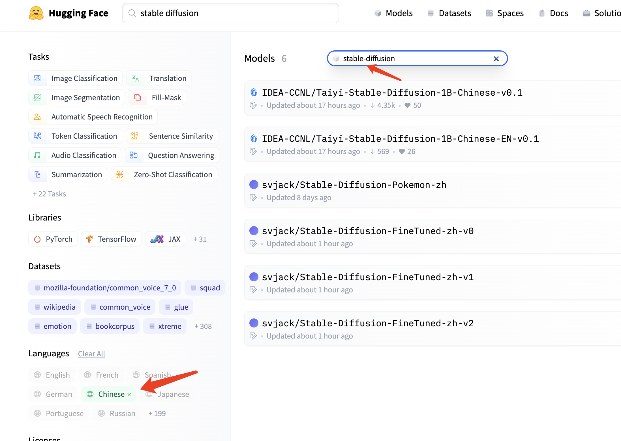Expand the +199 more languages
Image resolution: width=621 pixels, height=441 pixels.
pyautogui.click(x=157, y=414)
